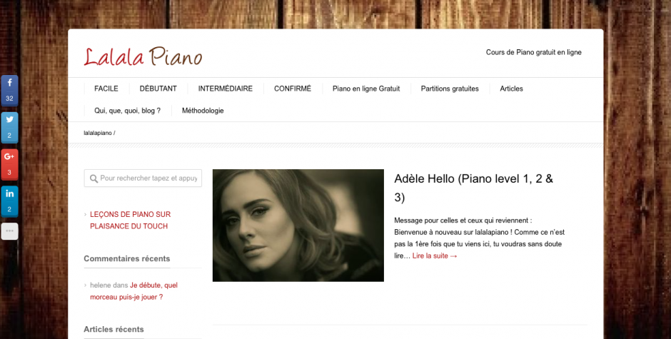
Task: Click the LinkedIn share button
Action: 9,201
